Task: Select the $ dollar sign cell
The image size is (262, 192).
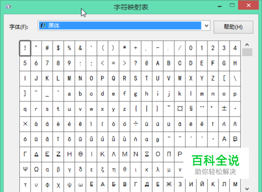Action: pyautogui.click(x=58, y=48)
